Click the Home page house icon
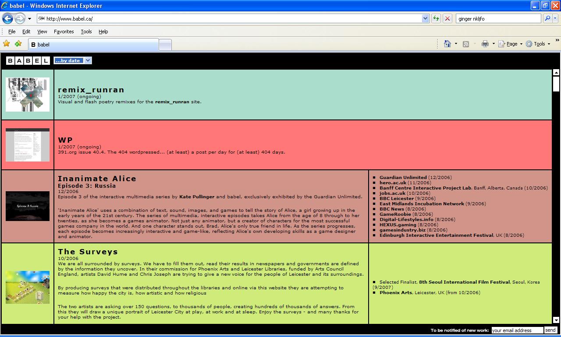This screenshot has width=561, height=337. (x=447, y=44)
